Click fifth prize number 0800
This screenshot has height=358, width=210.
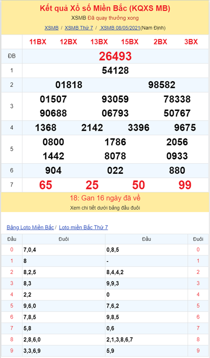[x=53, y=142]
